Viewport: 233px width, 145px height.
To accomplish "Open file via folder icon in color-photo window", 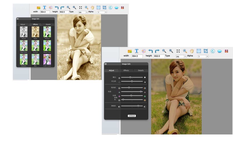I will click(x=130, y=51).
